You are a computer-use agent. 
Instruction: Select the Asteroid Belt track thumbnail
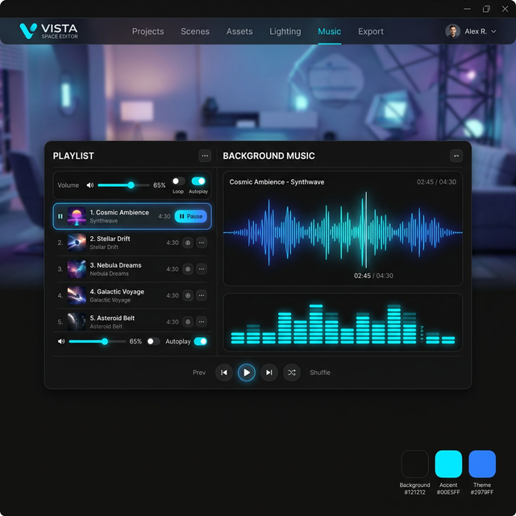pos(77,322)
